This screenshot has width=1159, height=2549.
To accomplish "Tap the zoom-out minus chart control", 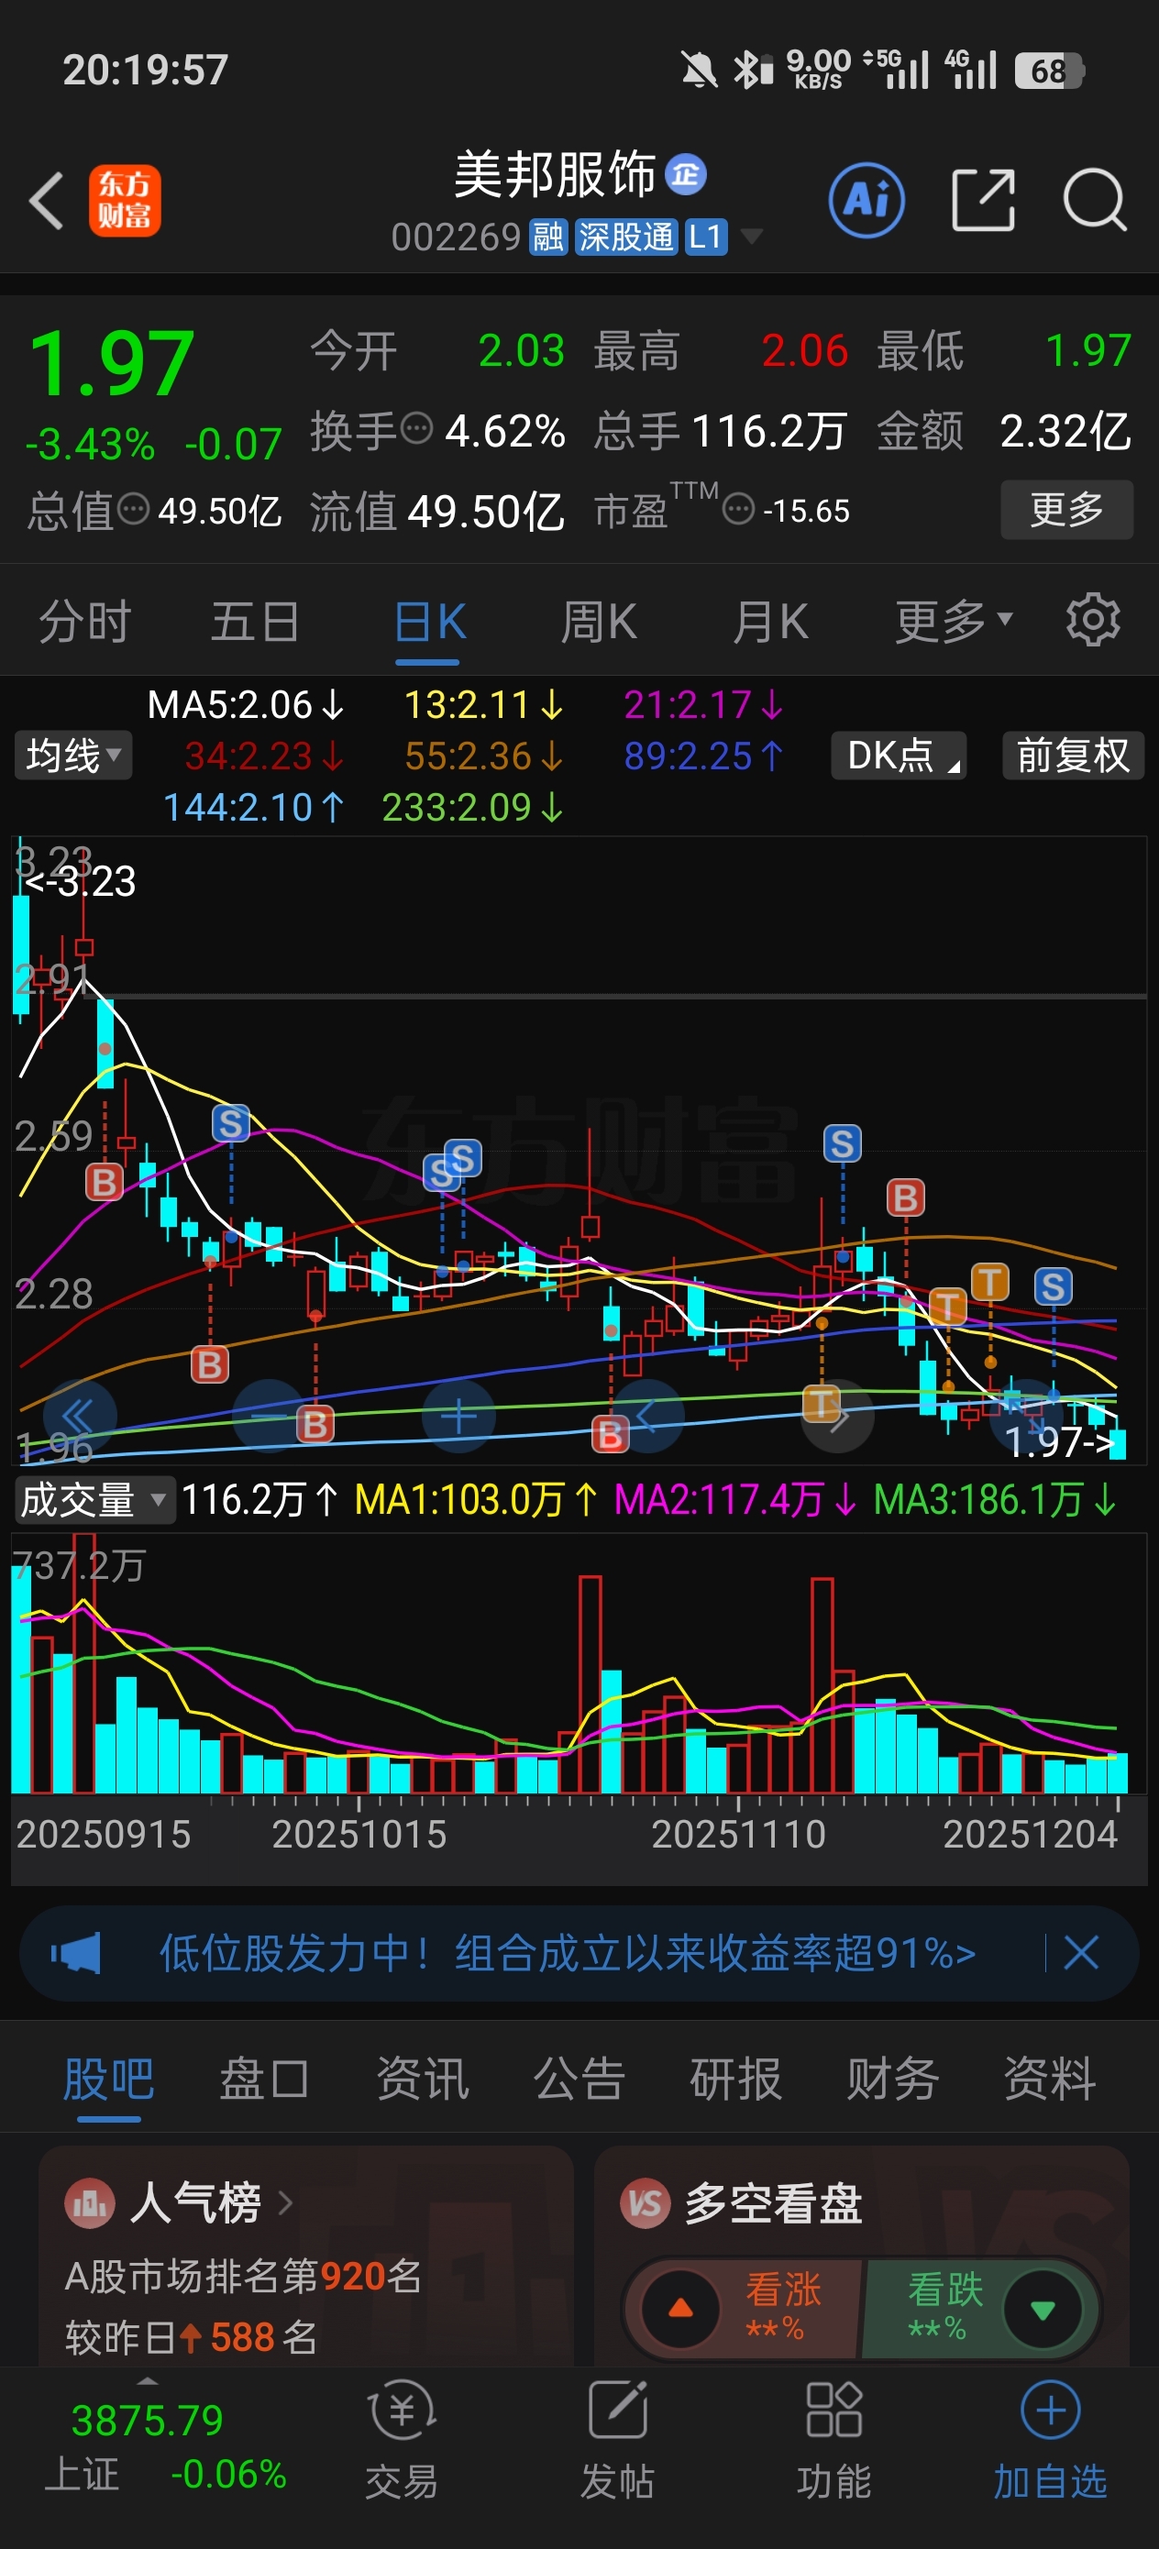I will click(270, 1416).
